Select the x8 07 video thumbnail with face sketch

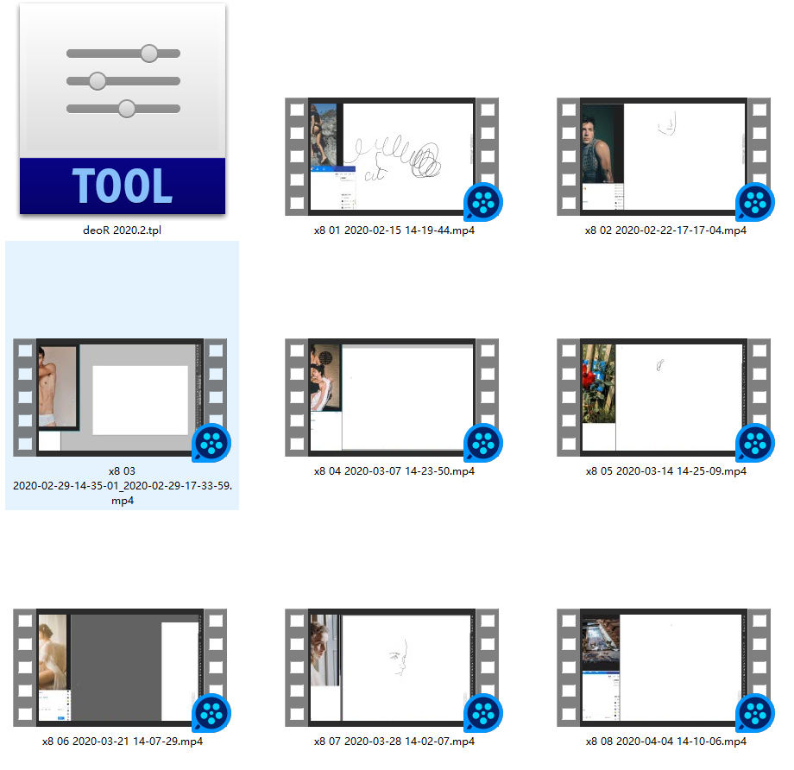click(392, 665)
